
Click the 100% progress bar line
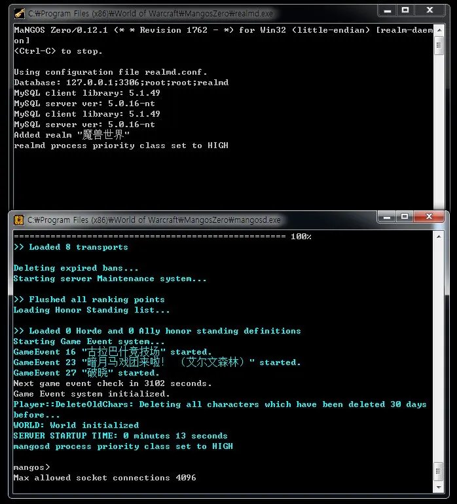[x=162, y=237]
